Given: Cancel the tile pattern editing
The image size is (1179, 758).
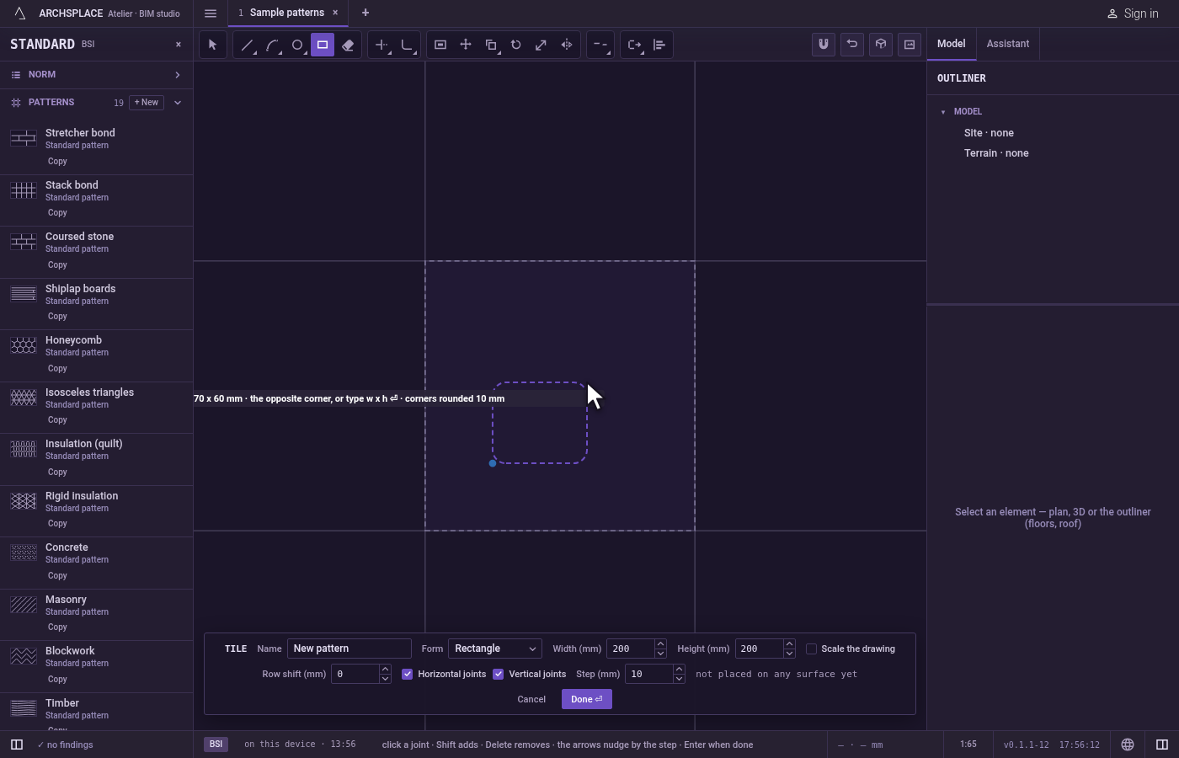Looking at the screenshot, I should [531, 699].
